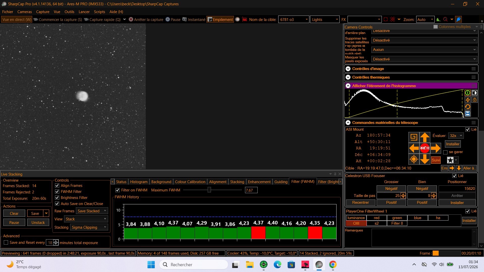
Task: Open the Zoom Auto dropdown
Action: click(425, 19)
